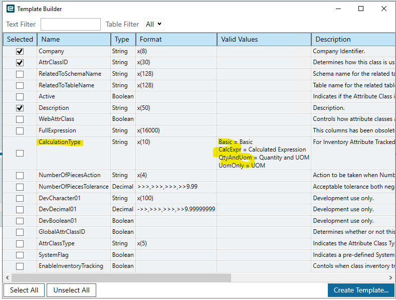Close the Template Builder window
This screenshot has height=300, width=396.
[x=384, y=9]
